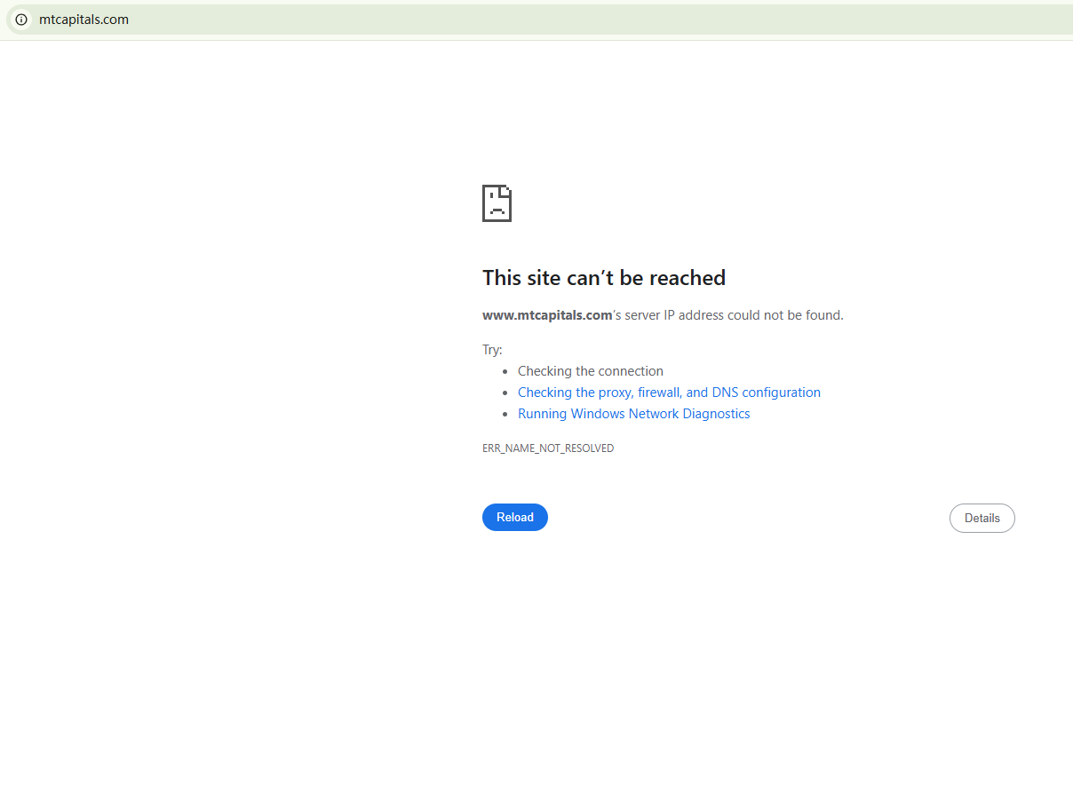Click the 'This site can't be reached' heading

pyautogui.click(x=604, y=278)
